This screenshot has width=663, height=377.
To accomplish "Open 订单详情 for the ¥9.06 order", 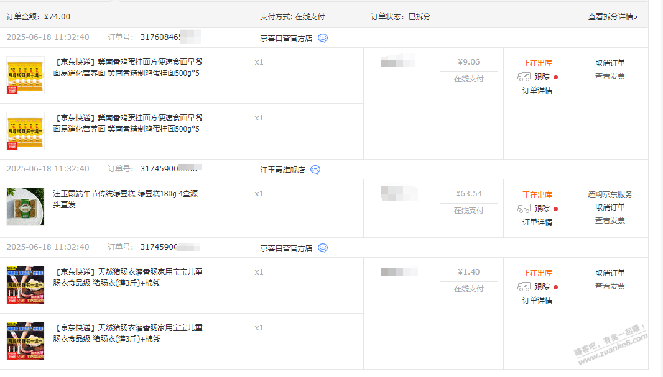I will pos(537,91).
